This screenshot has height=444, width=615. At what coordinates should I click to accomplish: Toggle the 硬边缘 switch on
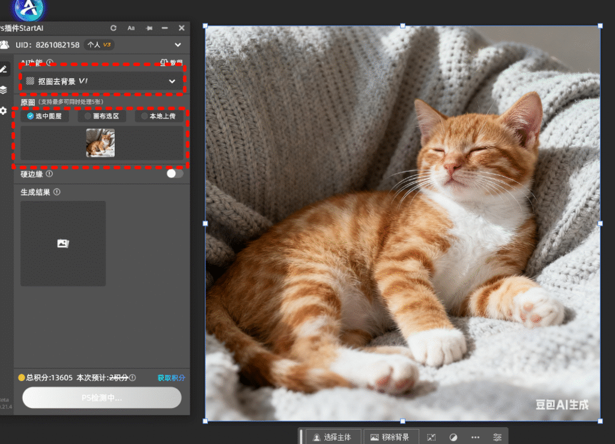(x=175, y=174)
